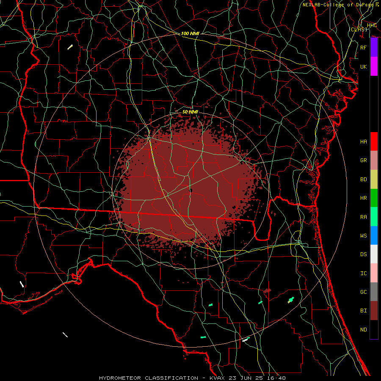Viewport: 381px width, 381px height.
Task: Click the BI legend label
Action: 363,311
